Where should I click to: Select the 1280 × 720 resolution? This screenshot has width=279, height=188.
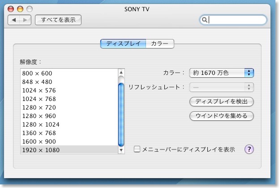pyautogui.click(x=69, y=107)
